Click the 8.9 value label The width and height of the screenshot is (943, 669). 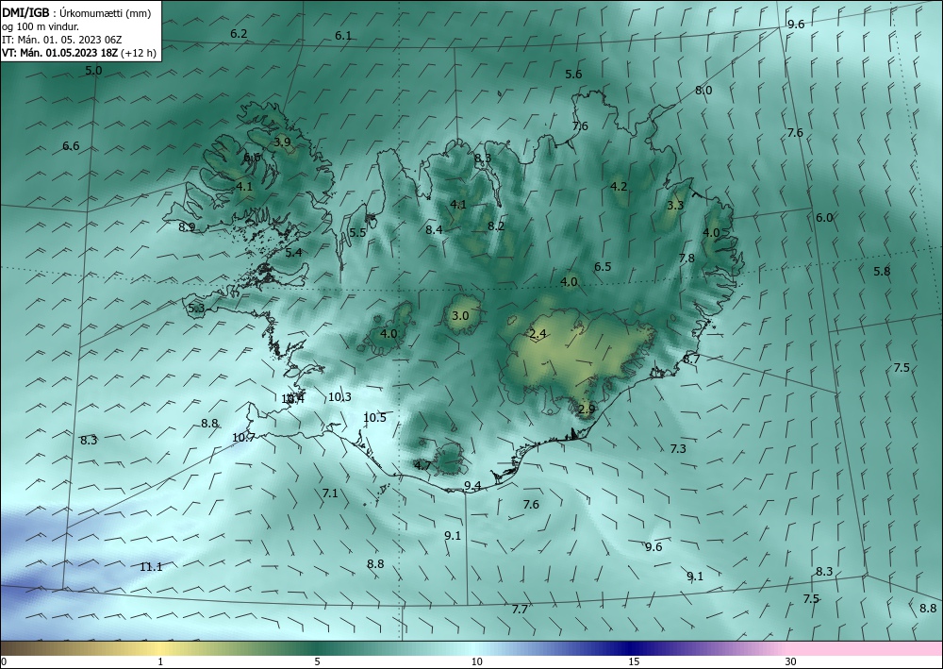(x=187, y=226)
